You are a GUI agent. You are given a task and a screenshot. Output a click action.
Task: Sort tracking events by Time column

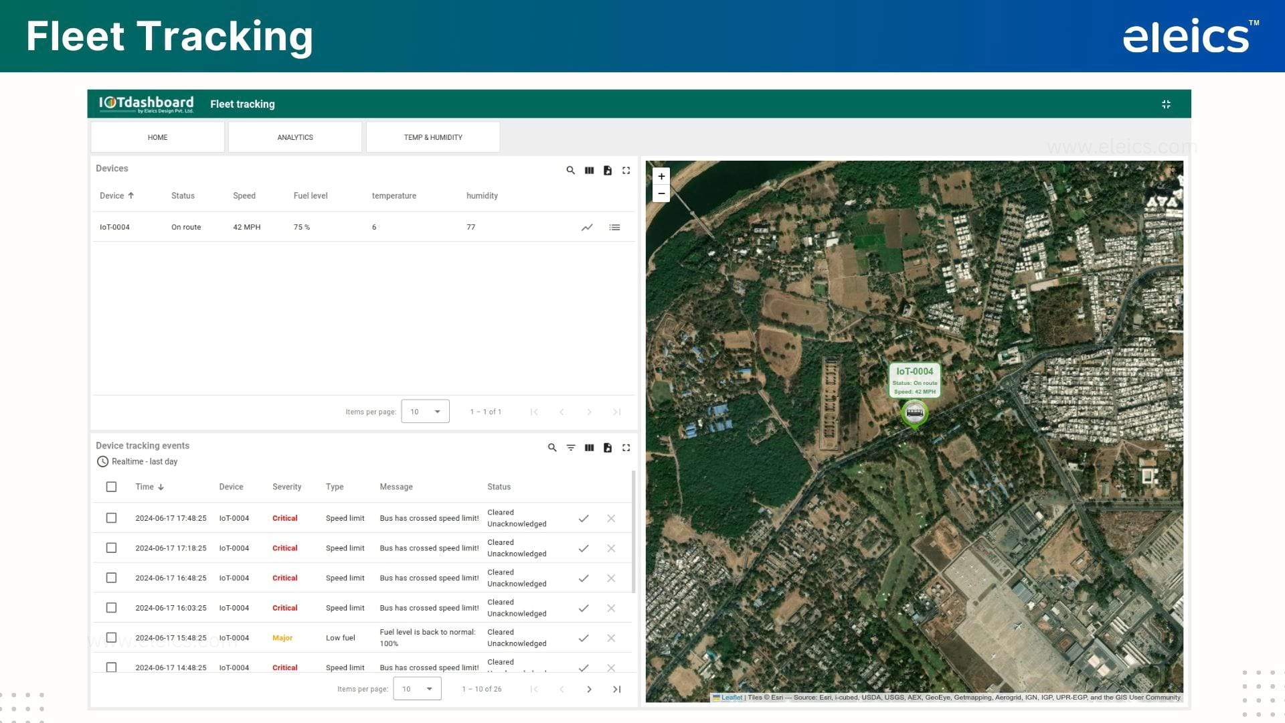149,487
